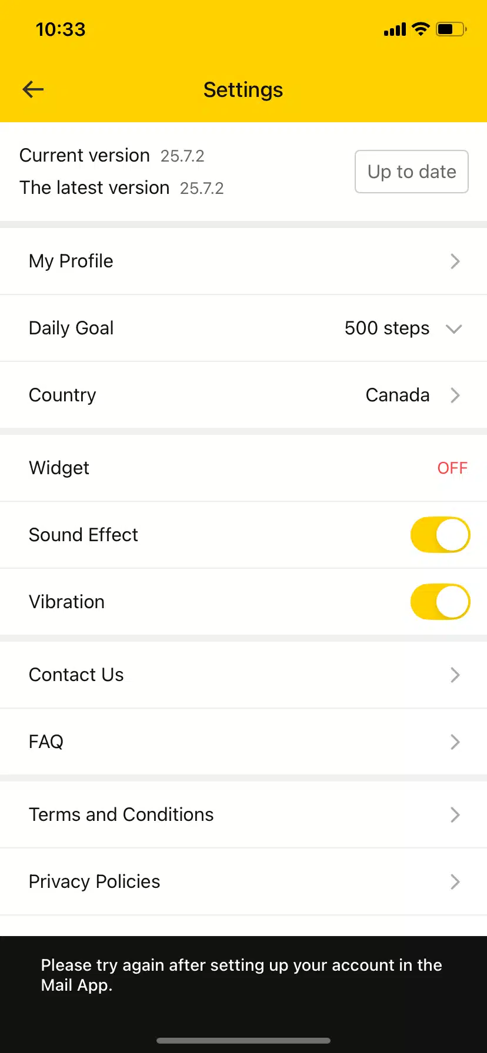Tap the chevron beside Contact Us

pyautogui.click(x=455, y=675)
